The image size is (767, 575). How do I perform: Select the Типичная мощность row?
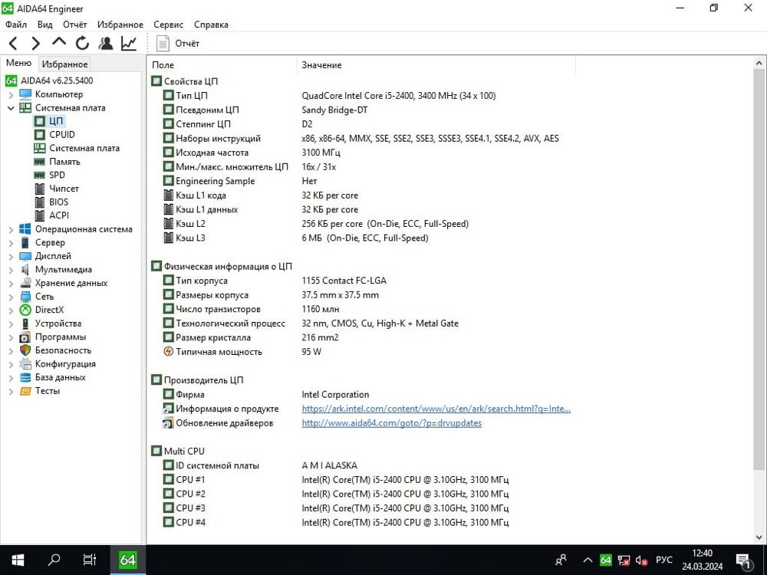click(362, 352)
